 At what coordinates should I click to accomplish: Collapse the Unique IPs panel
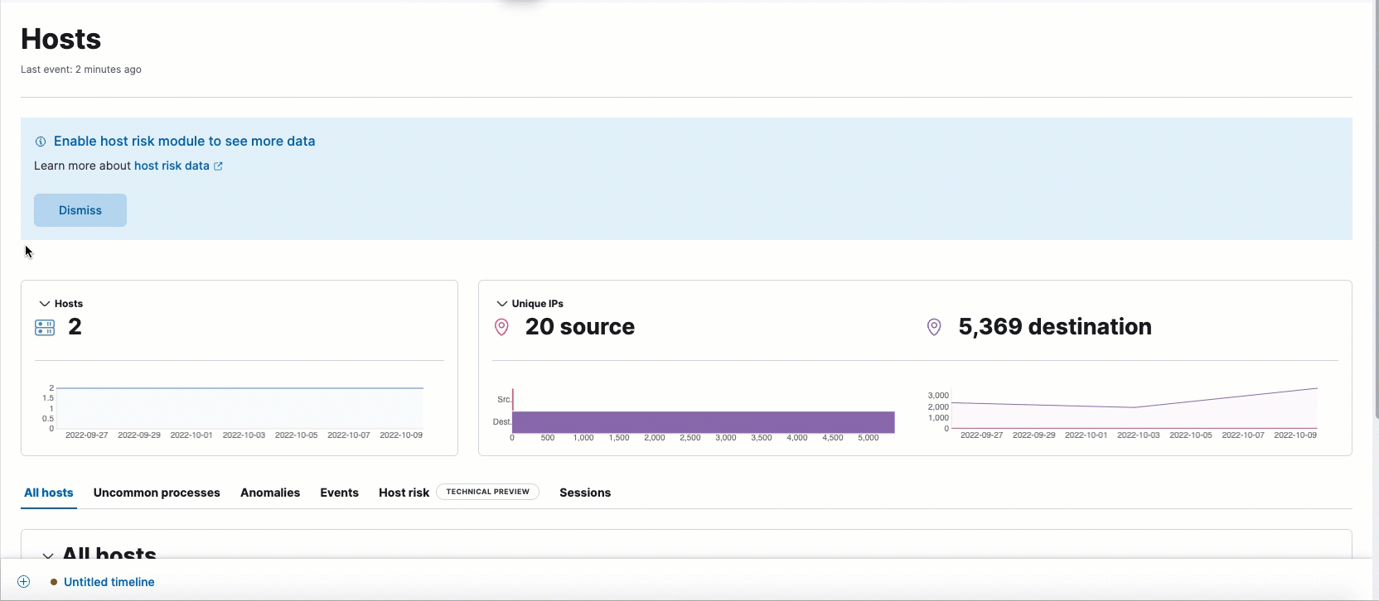(x=502, y=304)
